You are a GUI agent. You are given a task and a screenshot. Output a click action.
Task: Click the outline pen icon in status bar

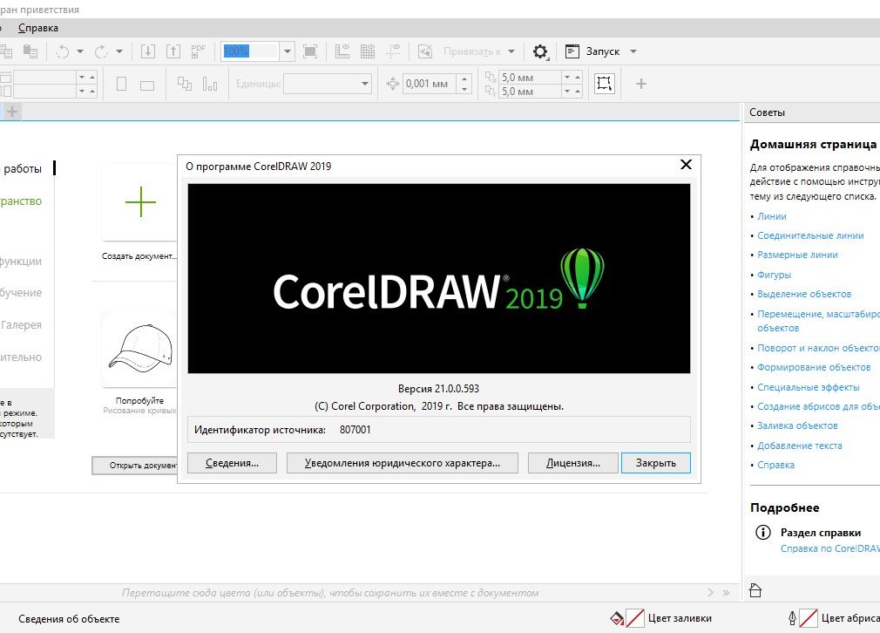click(792, 618)
